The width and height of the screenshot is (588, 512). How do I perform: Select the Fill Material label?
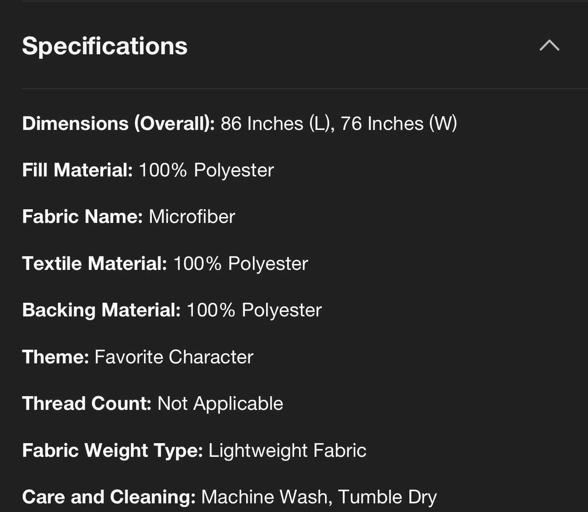(77, 170)
